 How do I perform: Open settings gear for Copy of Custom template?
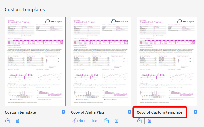(x=195, y=112)
